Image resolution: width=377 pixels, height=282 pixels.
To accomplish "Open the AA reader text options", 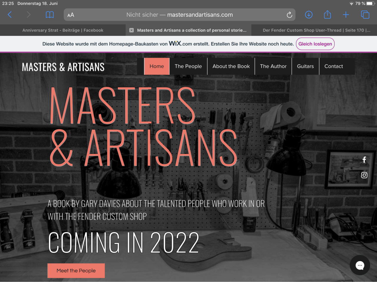I will coord(71,15).
